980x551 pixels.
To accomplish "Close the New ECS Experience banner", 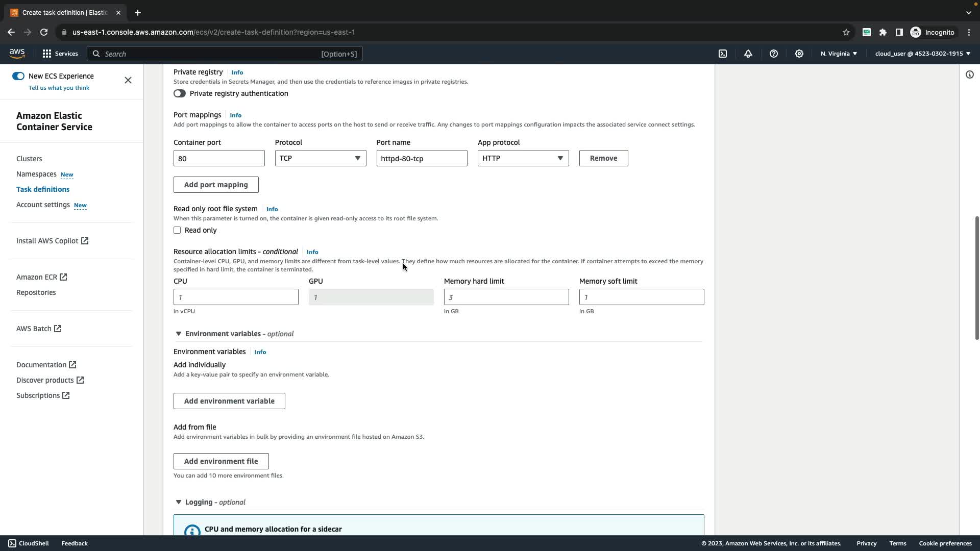I will 128,80.
